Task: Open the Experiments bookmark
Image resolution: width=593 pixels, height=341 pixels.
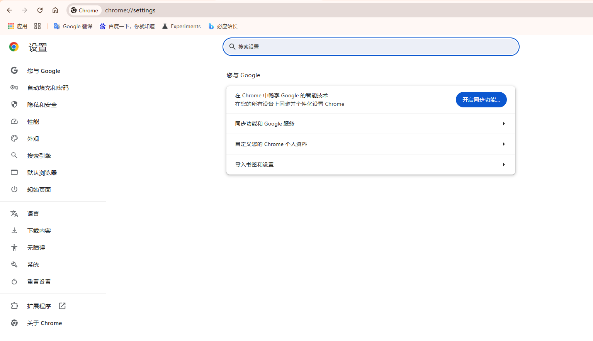Action: point(182,26)
